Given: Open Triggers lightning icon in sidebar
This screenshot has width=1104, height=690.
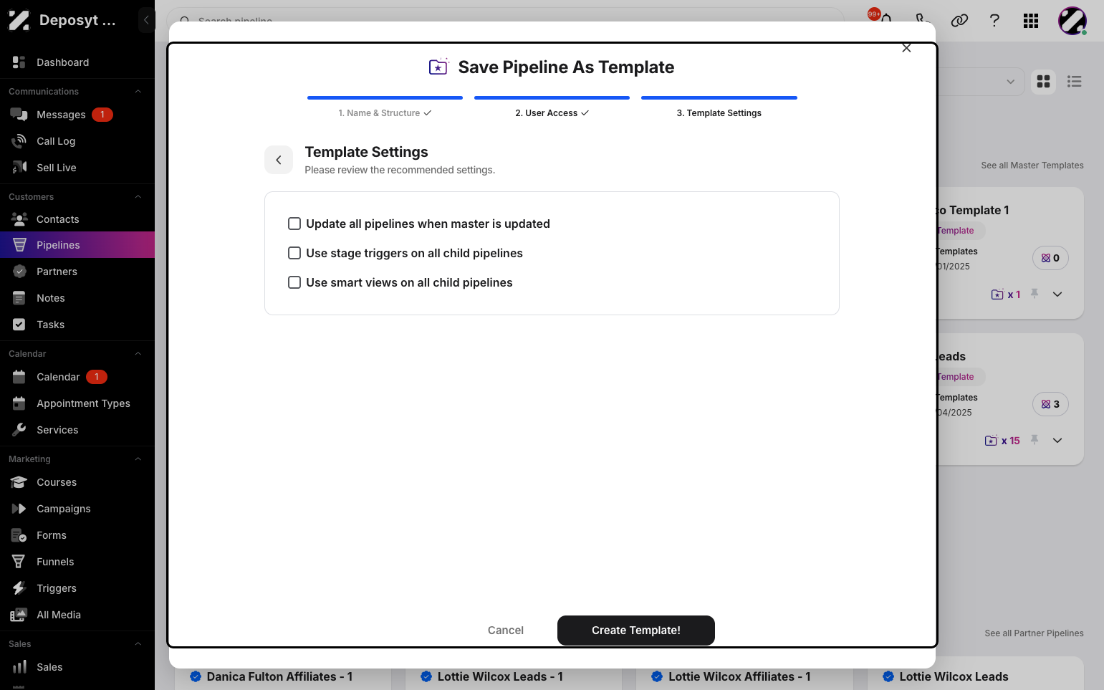Looking at the screenshot, I should (19, 588).
